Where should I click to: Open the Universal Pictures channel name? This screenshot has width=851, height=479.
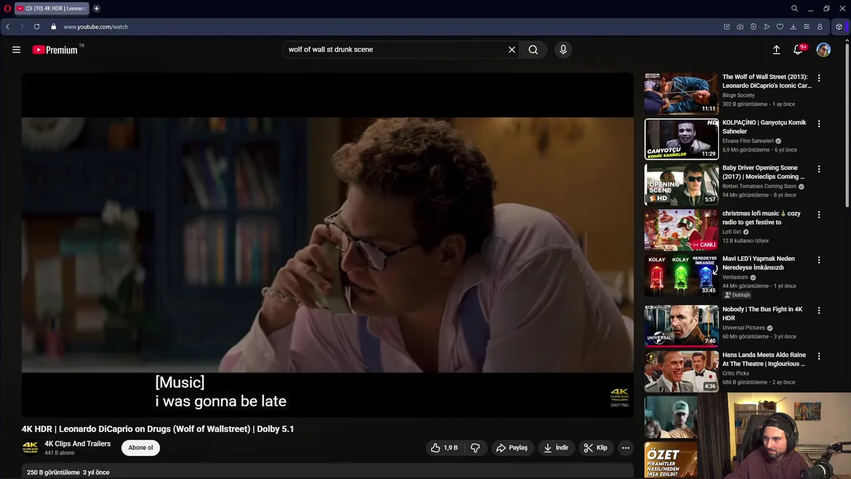pos(744,328)
